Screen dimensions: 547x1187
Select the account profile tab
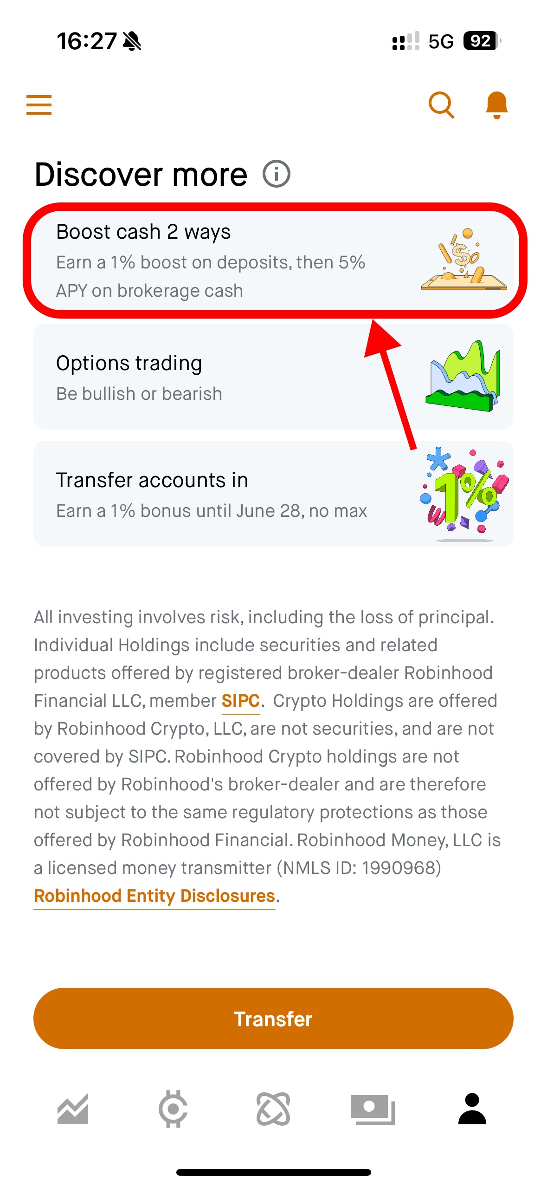[472, 1109]
